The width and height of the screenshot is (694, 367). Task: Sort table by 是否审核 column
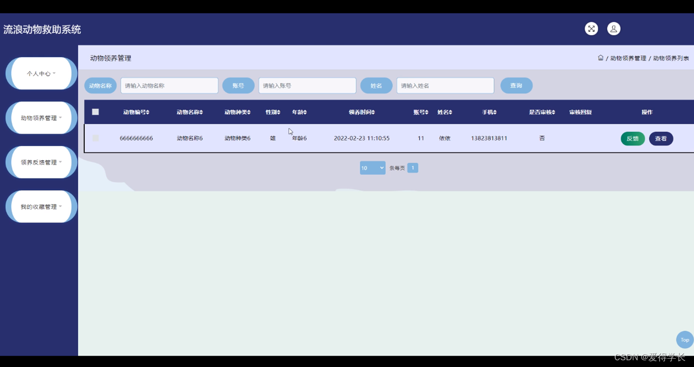tap(542, 112)
